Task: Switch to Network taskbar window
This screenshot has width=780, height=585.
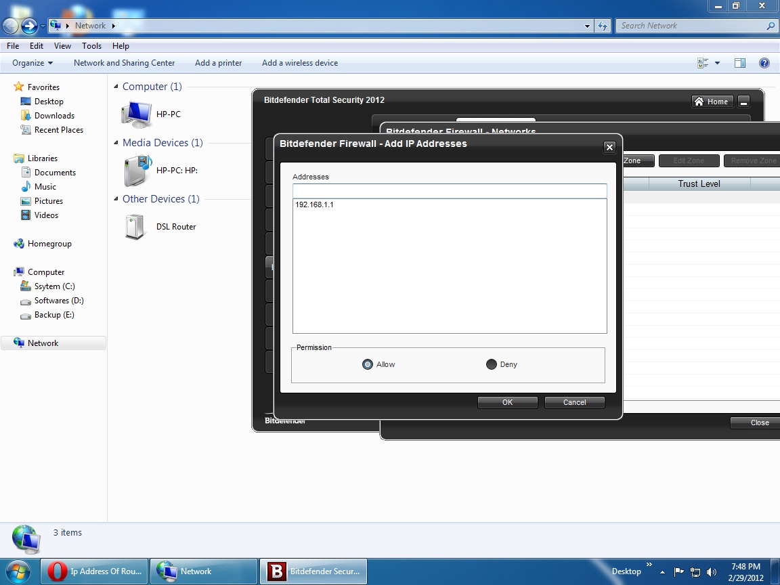Action: pos(203,571)
